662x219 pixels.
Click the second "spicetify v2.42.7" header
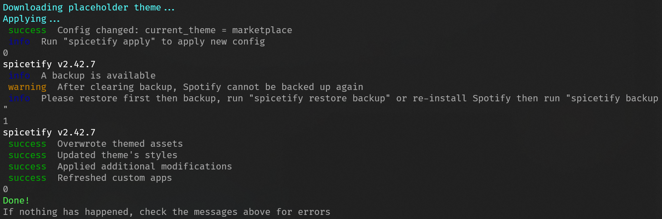pyautogui.click(x=49, y=133)
